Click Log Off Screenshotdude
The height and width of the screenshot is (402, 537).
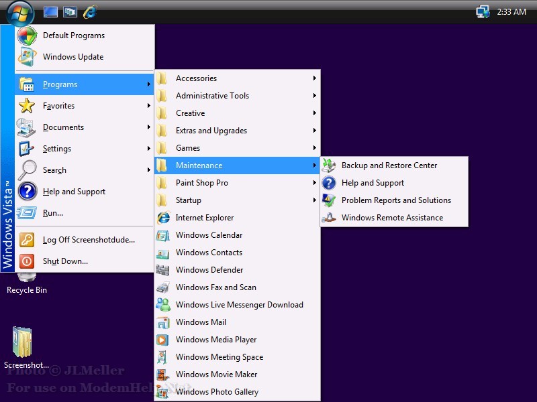[x=89, y=240]
